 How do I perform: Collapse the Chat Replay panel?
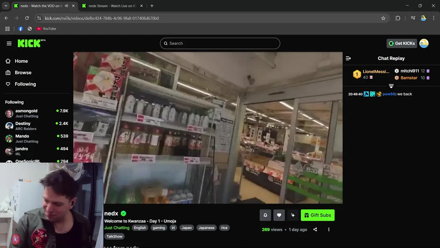[x=348, y=58]
